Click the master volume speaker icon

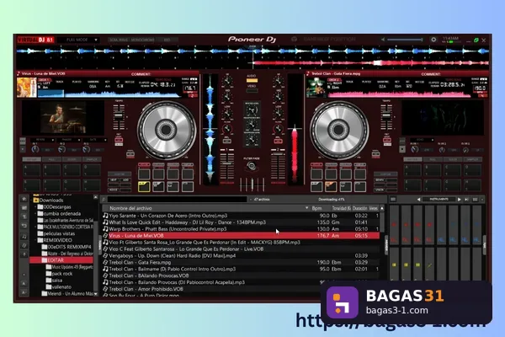click(383, 40)
